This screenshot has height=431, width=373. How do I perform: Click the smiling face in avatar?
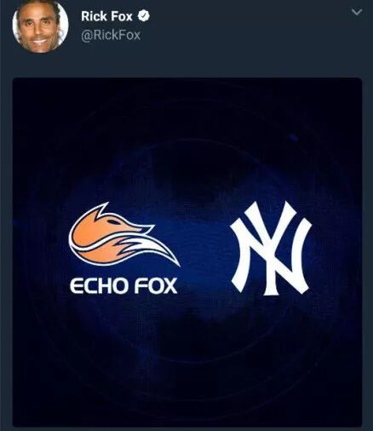pyautogui.click(x=38, y=30)
